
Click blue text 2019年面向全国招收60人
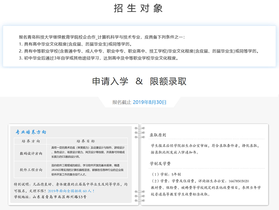(71, 191)
